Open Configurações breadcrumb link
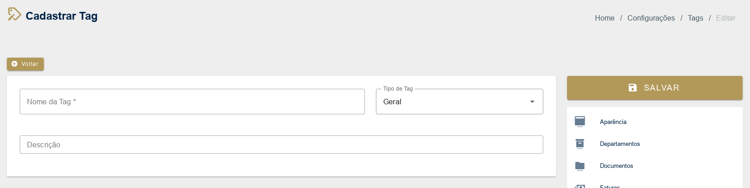The image size is (750, 188). click(651, 18)
